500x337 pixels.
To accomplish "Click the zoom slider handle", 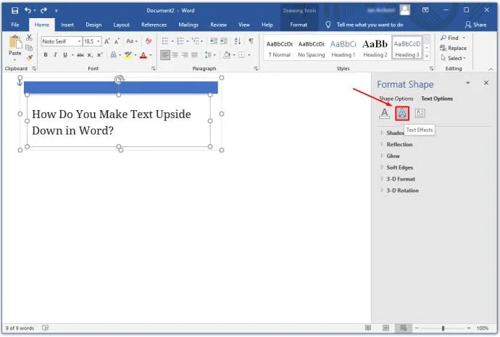I will click(443, 328).
